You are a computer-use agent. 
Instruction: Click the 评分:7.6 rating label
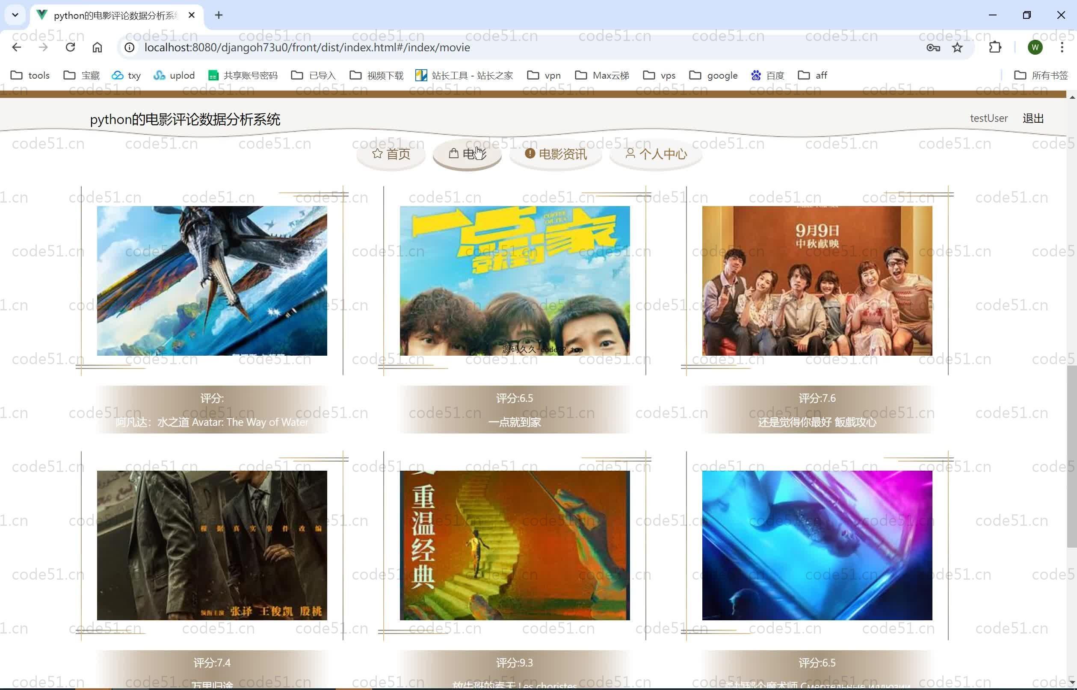point(817,398)
